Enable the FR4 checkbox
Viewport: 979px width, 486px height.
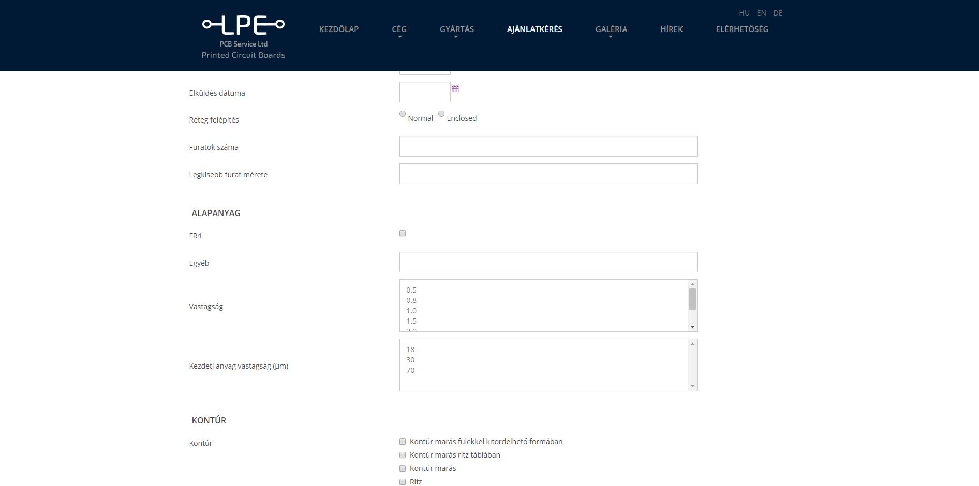click(403, 234)
